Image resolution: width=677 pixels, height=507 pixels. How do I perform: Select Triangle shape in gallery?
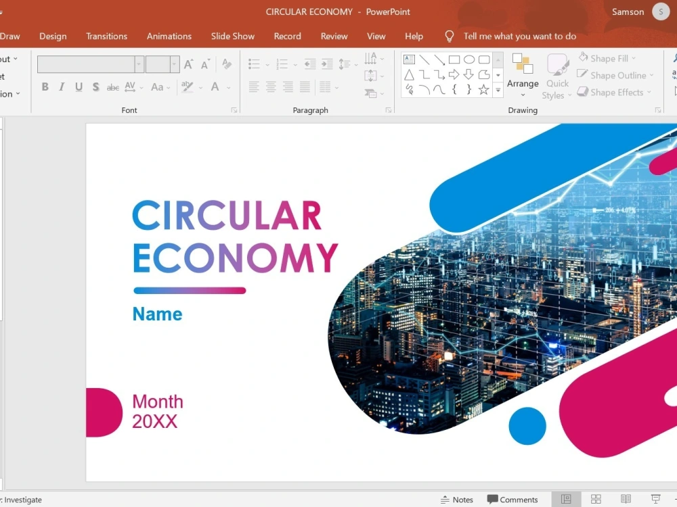tap(409, 75)
